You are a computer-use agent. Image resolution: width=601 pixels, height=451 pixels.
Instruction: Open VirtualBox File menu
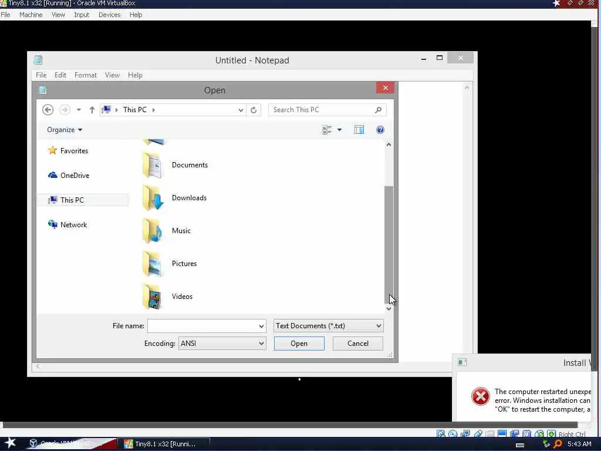5,15
